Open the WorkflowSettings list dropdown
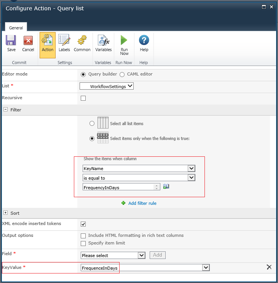 click(107, 86)
